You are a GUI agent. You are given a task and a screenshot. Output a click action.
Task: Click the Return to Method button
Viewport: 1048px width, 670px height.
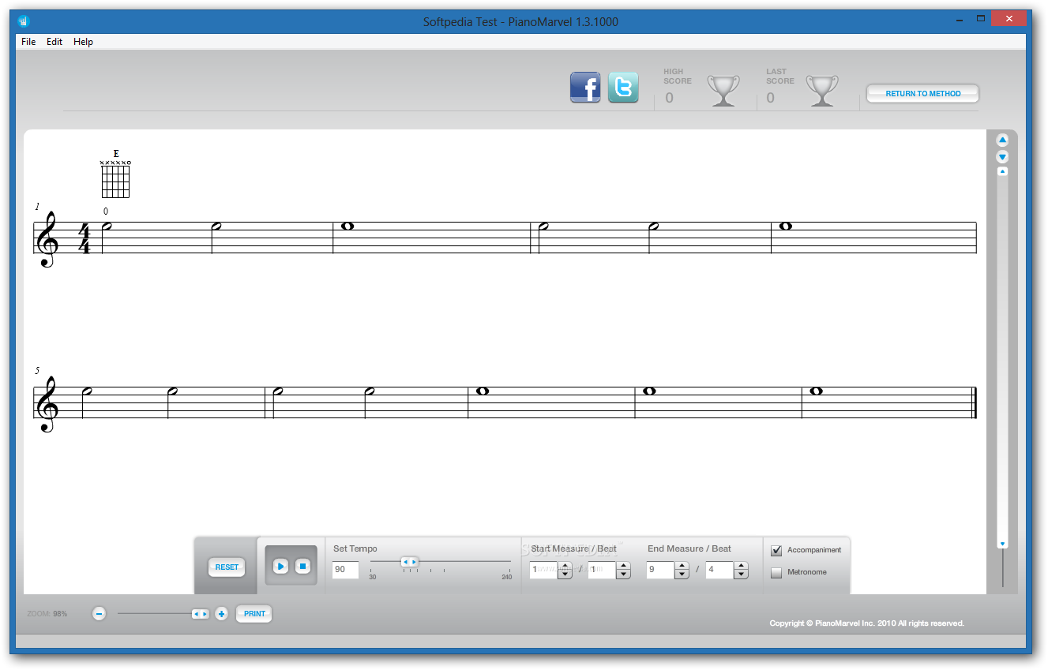[x=922, y=93]
